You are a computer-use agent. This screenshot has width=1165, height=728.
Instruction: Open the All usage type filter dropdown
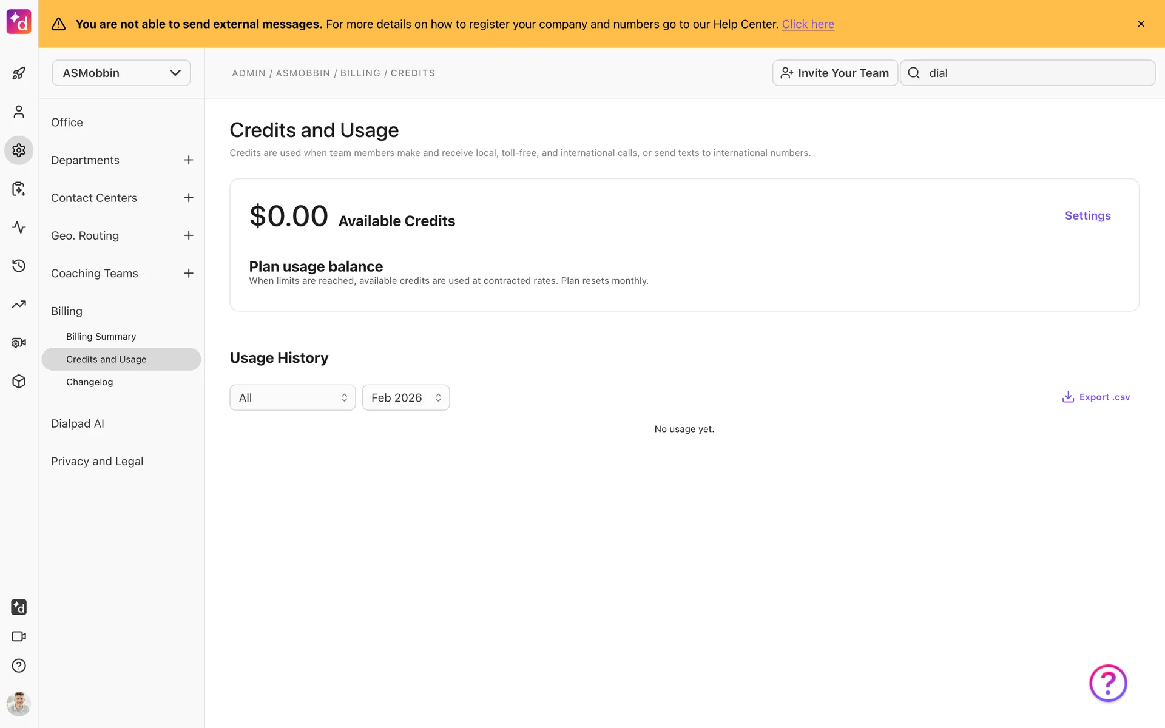(x=292, y=397)
